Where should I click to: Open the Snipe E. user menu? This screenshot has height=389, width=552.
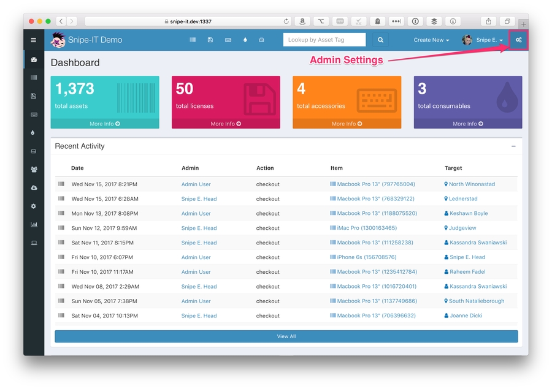click(x=483, y=40)
